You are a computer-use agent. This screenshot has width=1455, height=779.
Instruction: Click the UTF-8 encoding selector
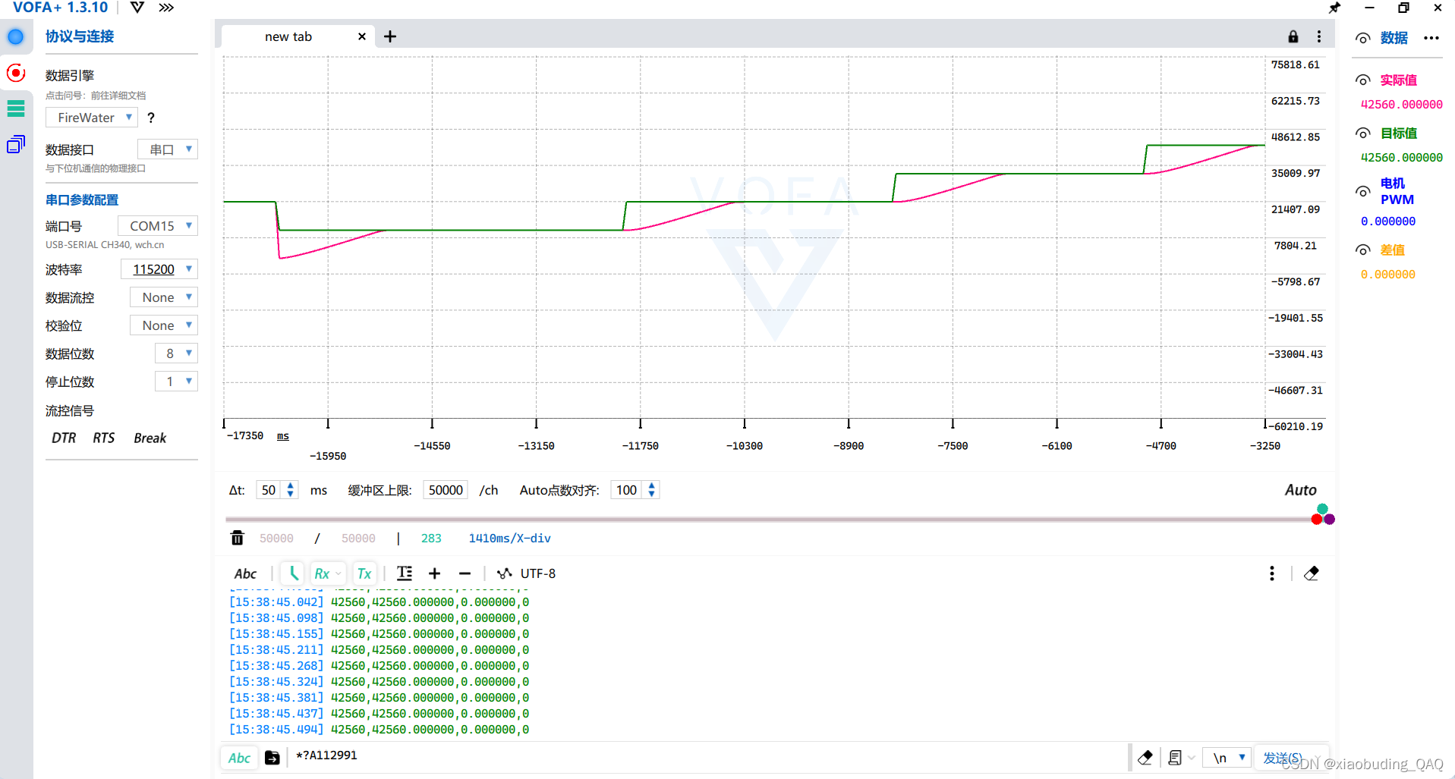[526, 573]
